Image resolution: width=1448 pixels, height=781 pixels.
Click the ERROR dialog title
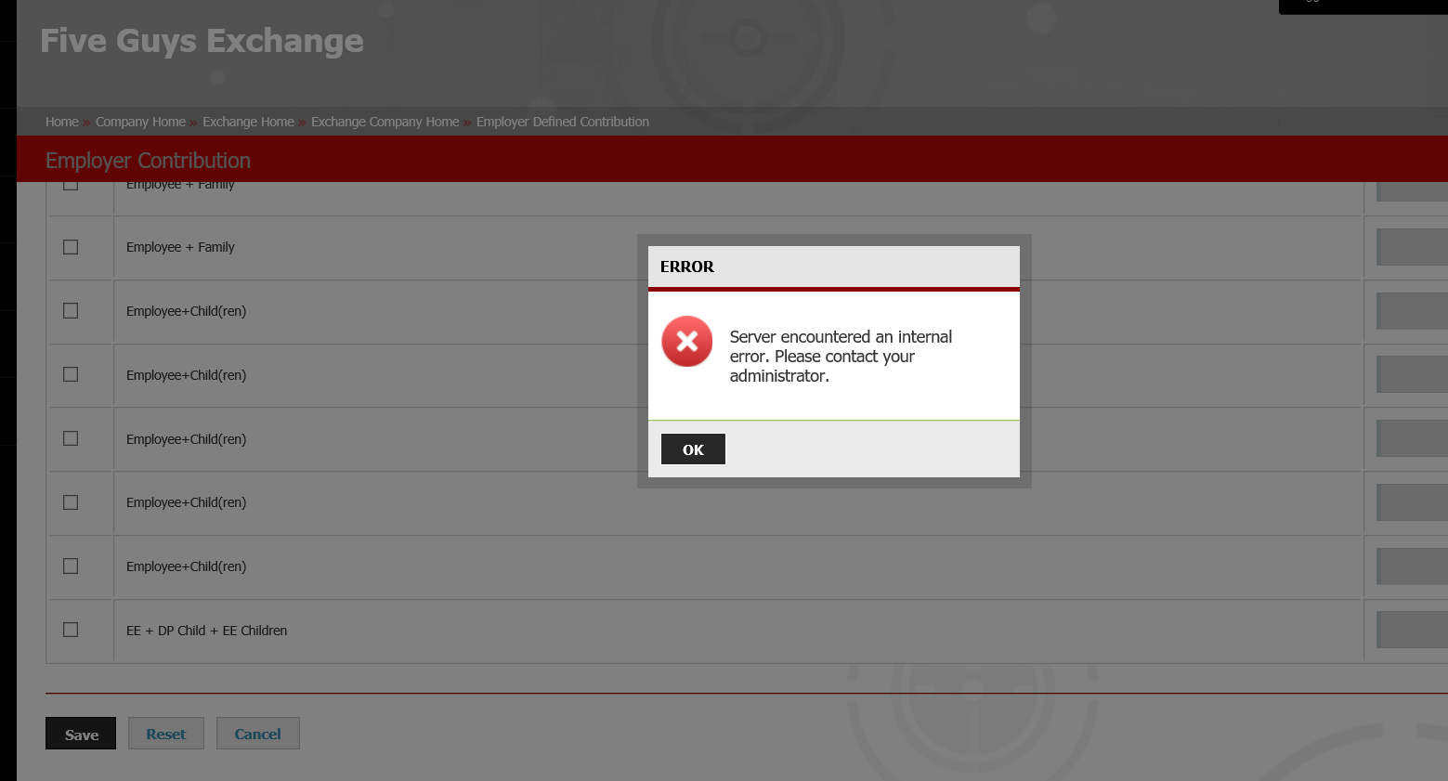(687, 267)
